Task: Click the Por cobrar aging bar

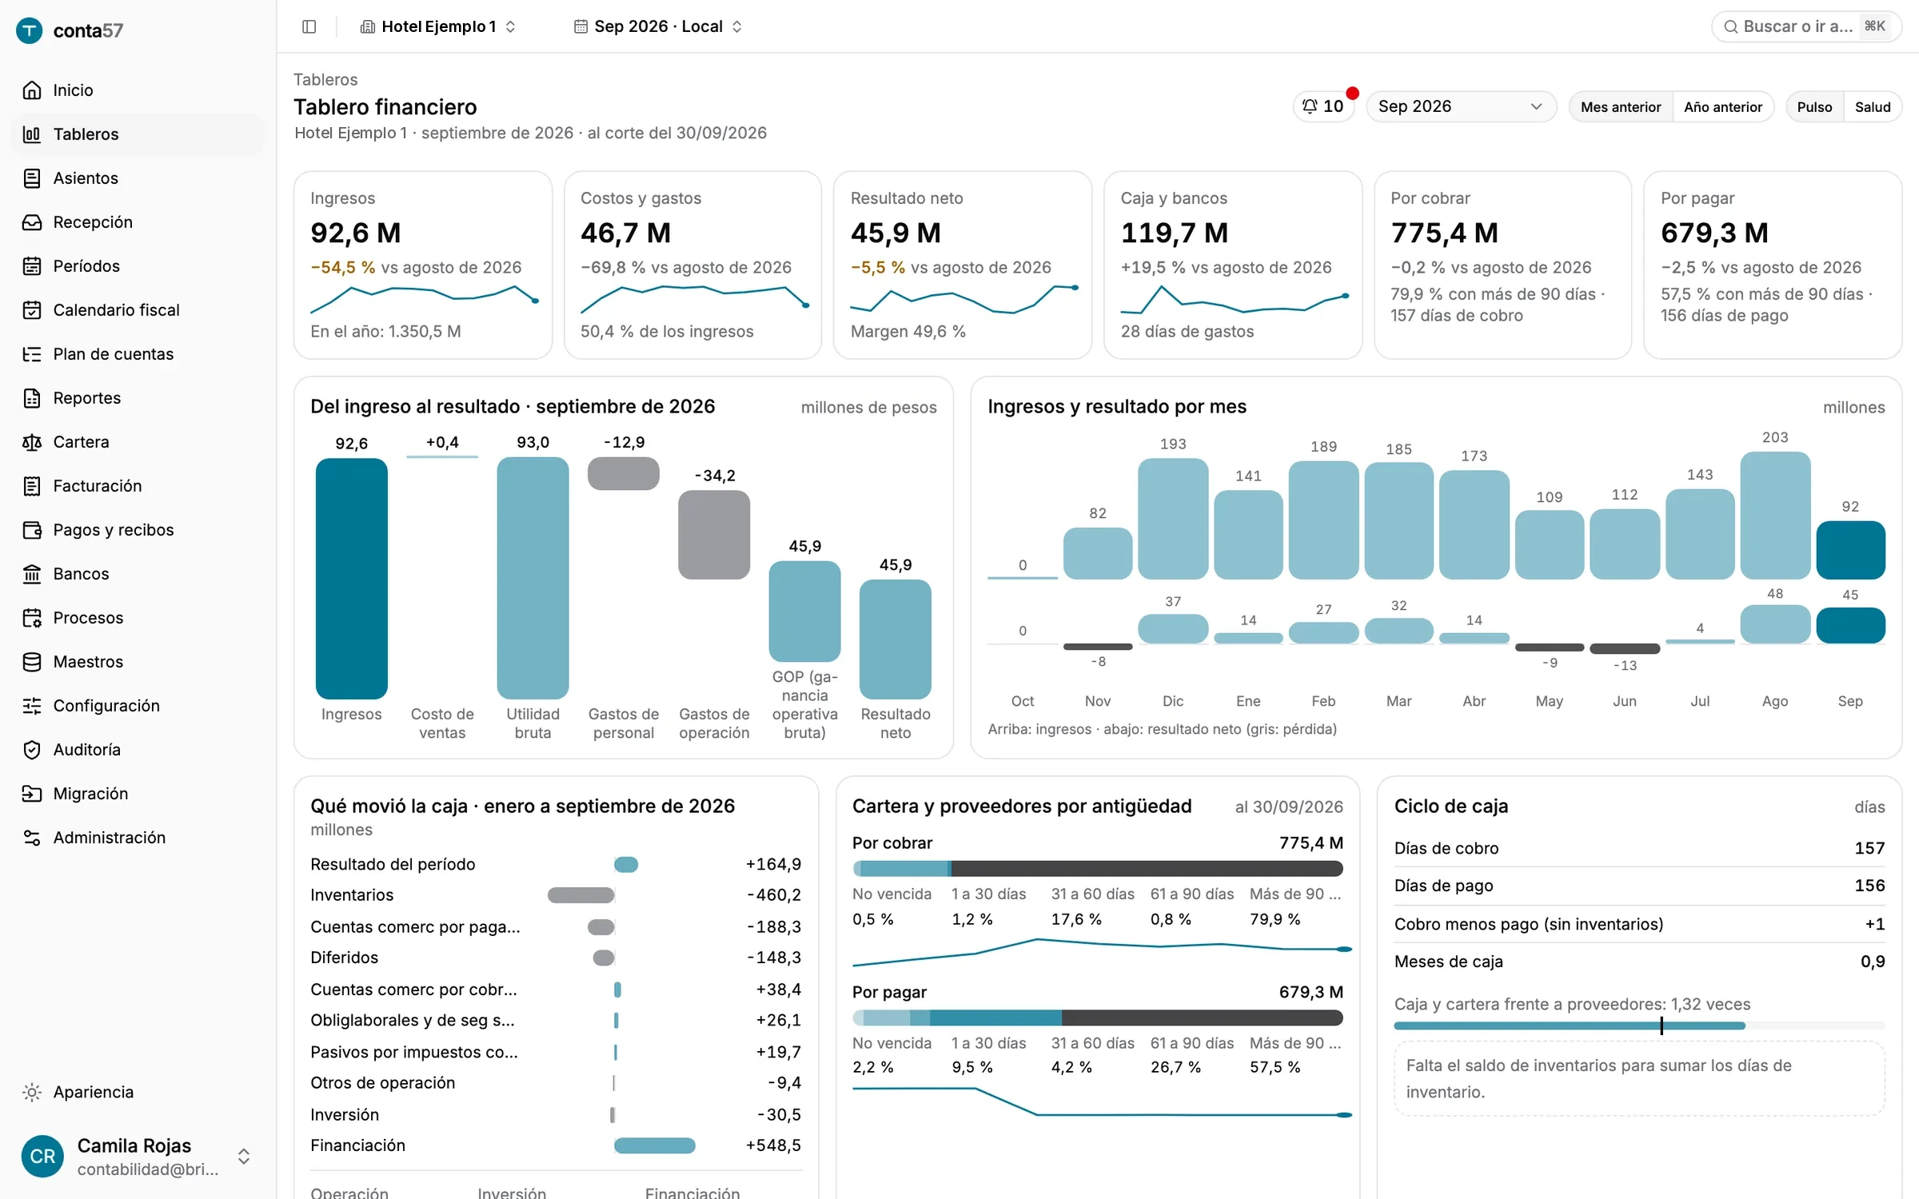Action: pyautogui.click(x=1098, y=868)
